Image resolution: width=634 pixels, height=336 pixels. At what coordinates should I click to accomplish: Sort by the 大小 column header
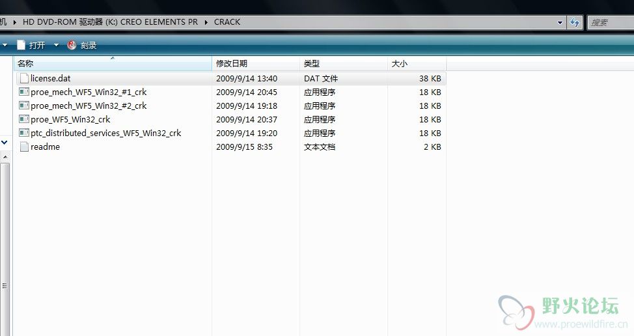point(417,63)
